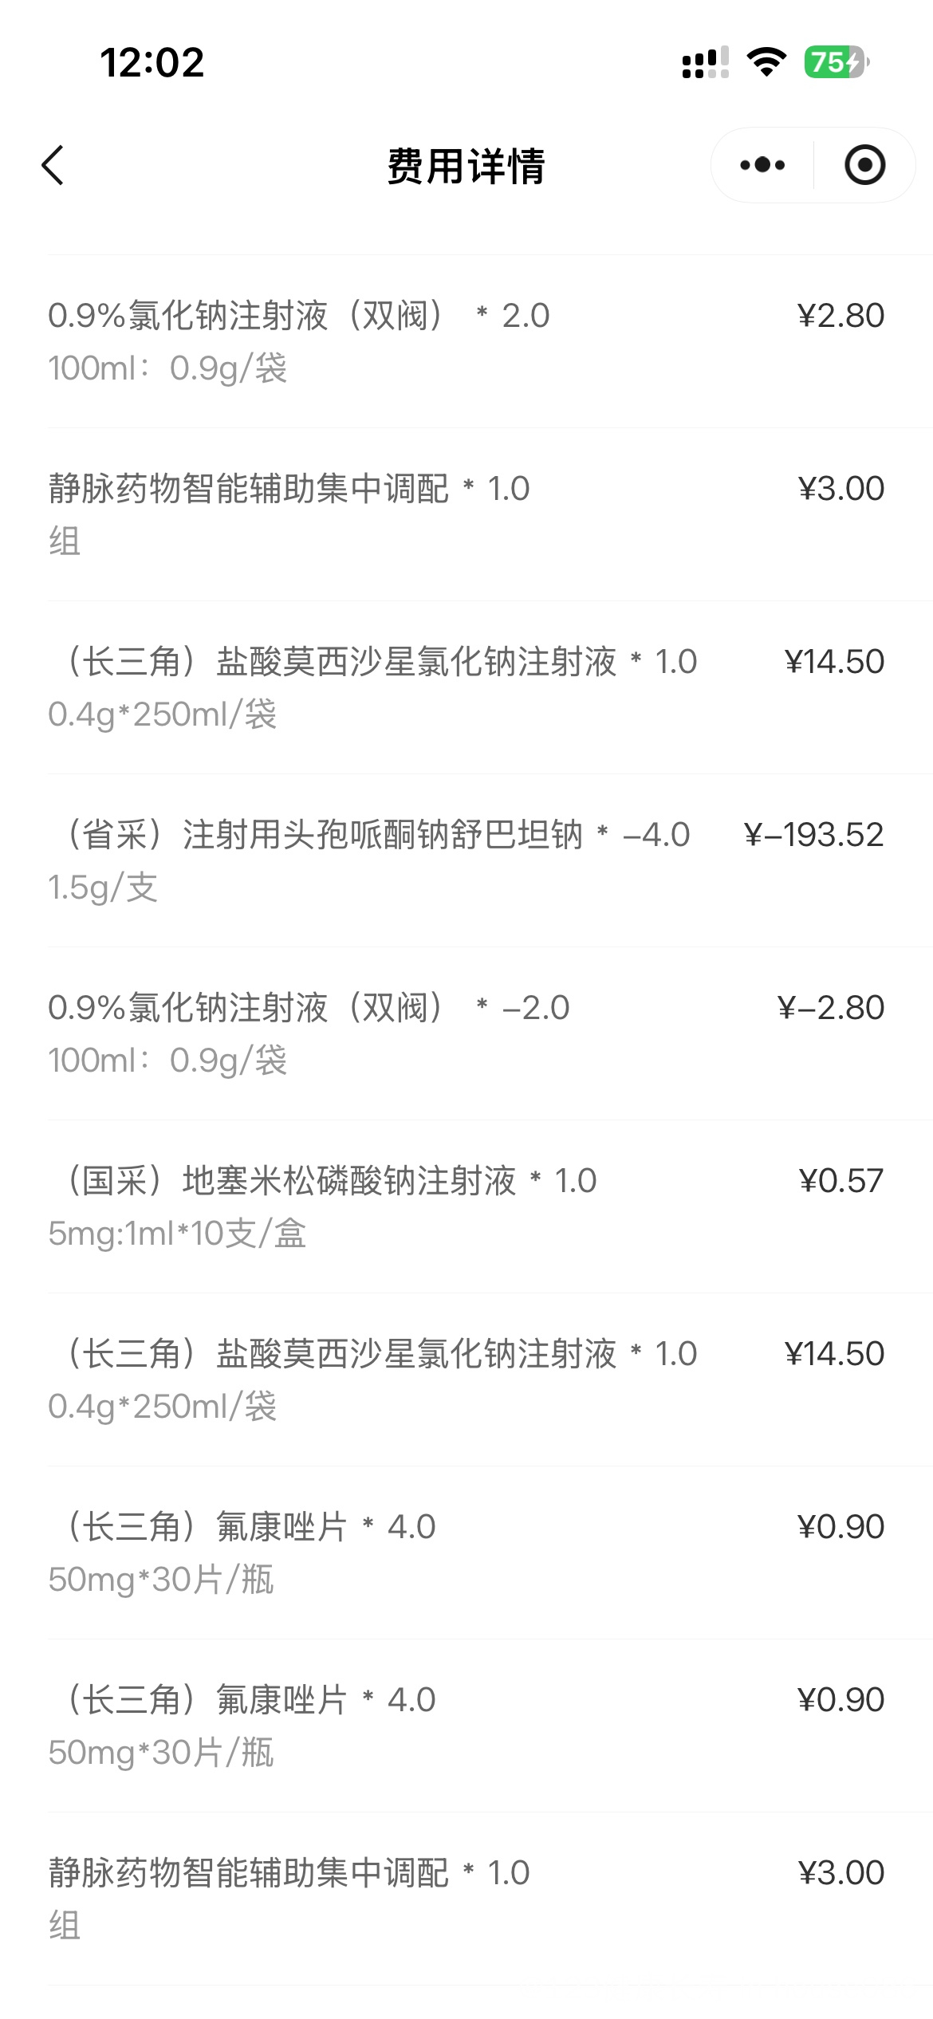This screenshot has width=933, height=2019.
Task: Tap the ¥0.57 price
Action: (x=840, y=1181)
